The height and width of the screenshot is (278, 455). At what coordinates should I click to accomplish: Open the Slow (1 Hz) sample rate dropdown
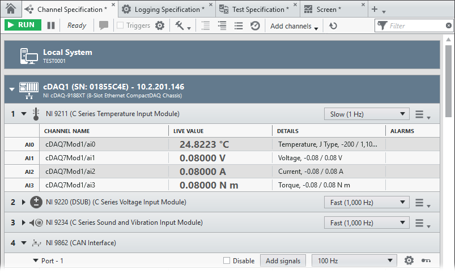pos(368,114)
